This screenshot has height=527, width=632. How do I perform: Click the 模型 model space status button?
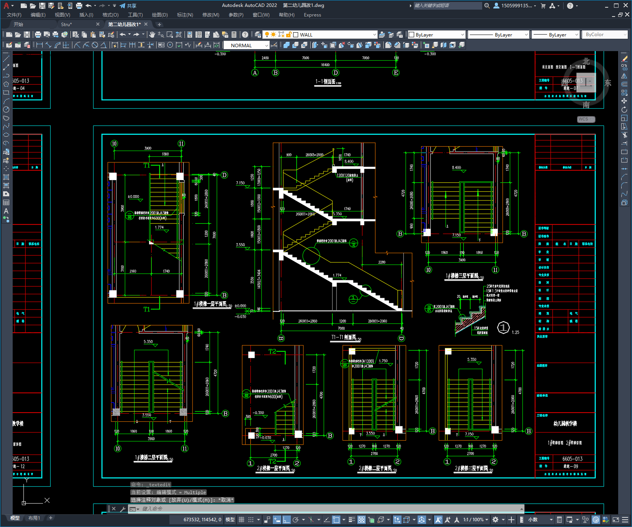[x=230, y=520]
